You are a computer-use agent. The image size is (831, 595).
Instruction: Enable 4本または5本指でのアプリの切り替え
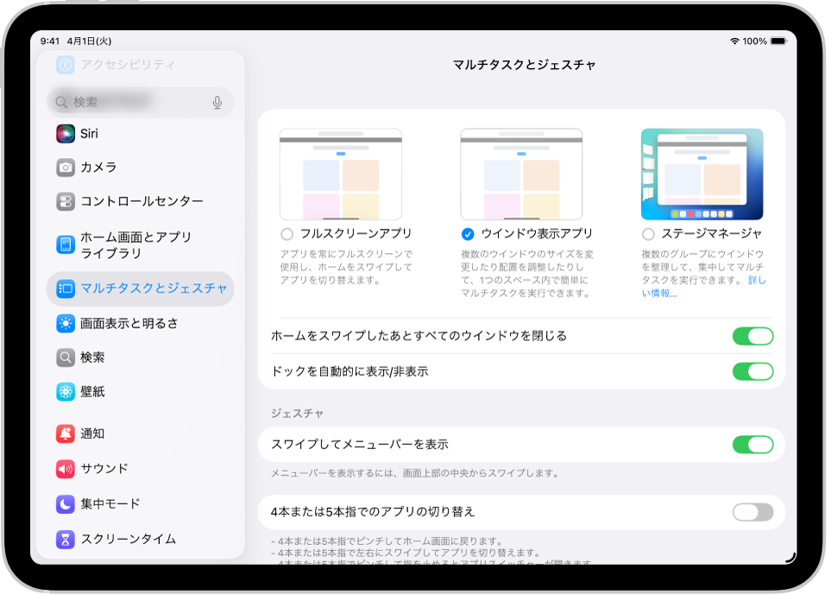tap(752, 511)
